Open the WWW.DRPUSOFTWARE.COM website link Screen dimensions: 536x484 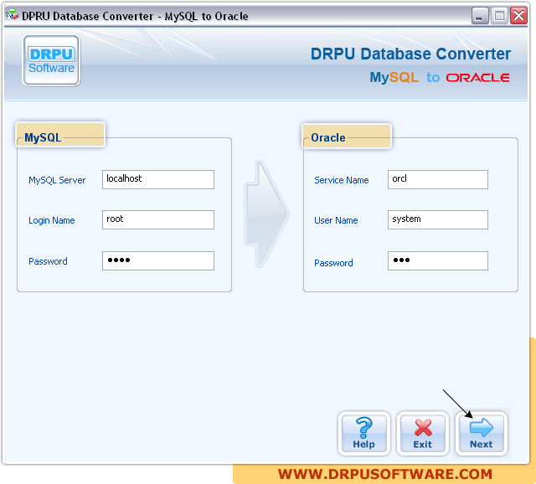[x=384, y=474]
